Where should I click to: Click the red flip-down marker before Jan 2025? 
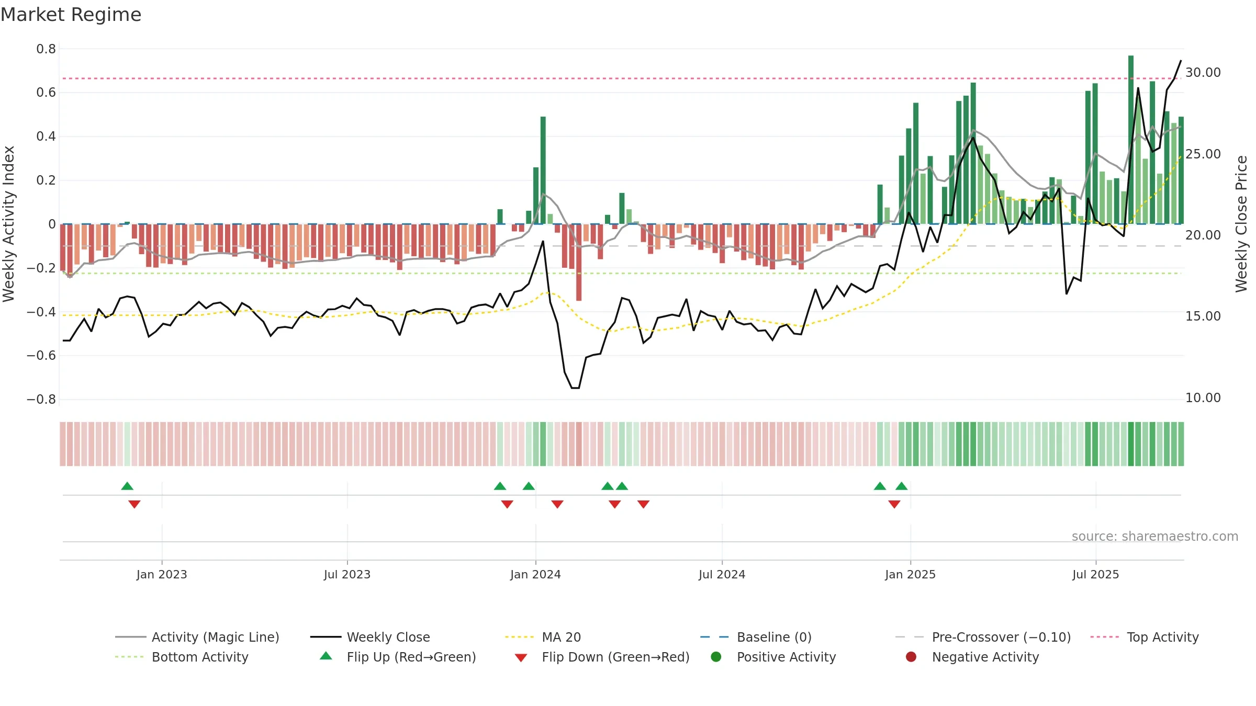point(894,504)
